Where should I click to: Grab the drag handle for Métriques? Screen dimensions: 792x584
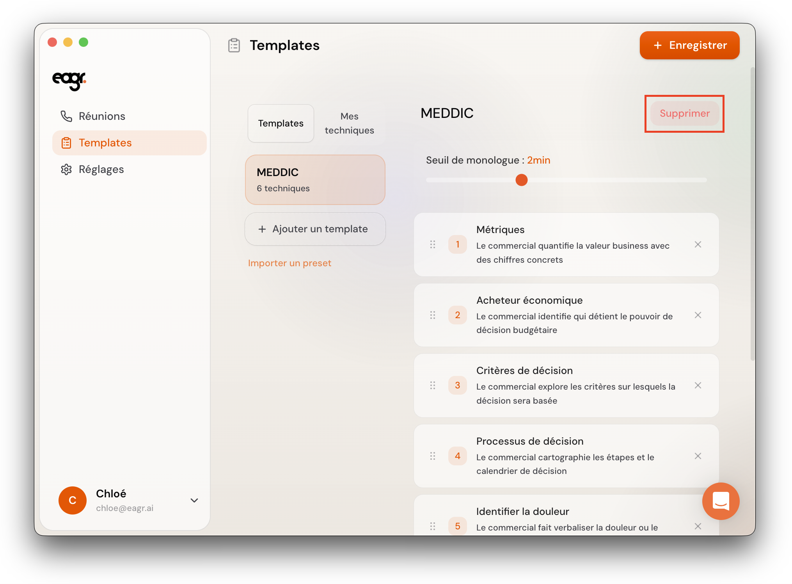[432, 244]
